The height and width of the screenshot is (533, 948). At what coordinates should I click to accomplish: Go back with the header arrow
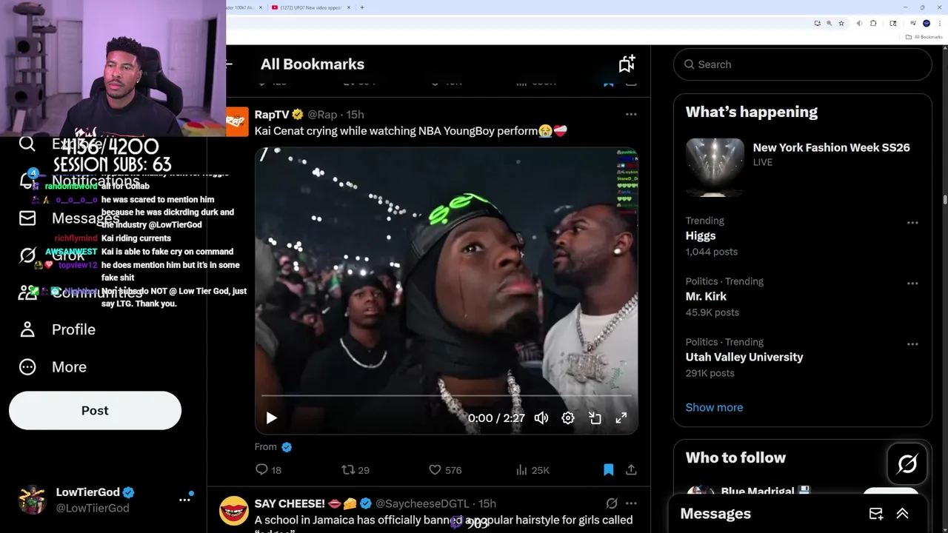229,64
